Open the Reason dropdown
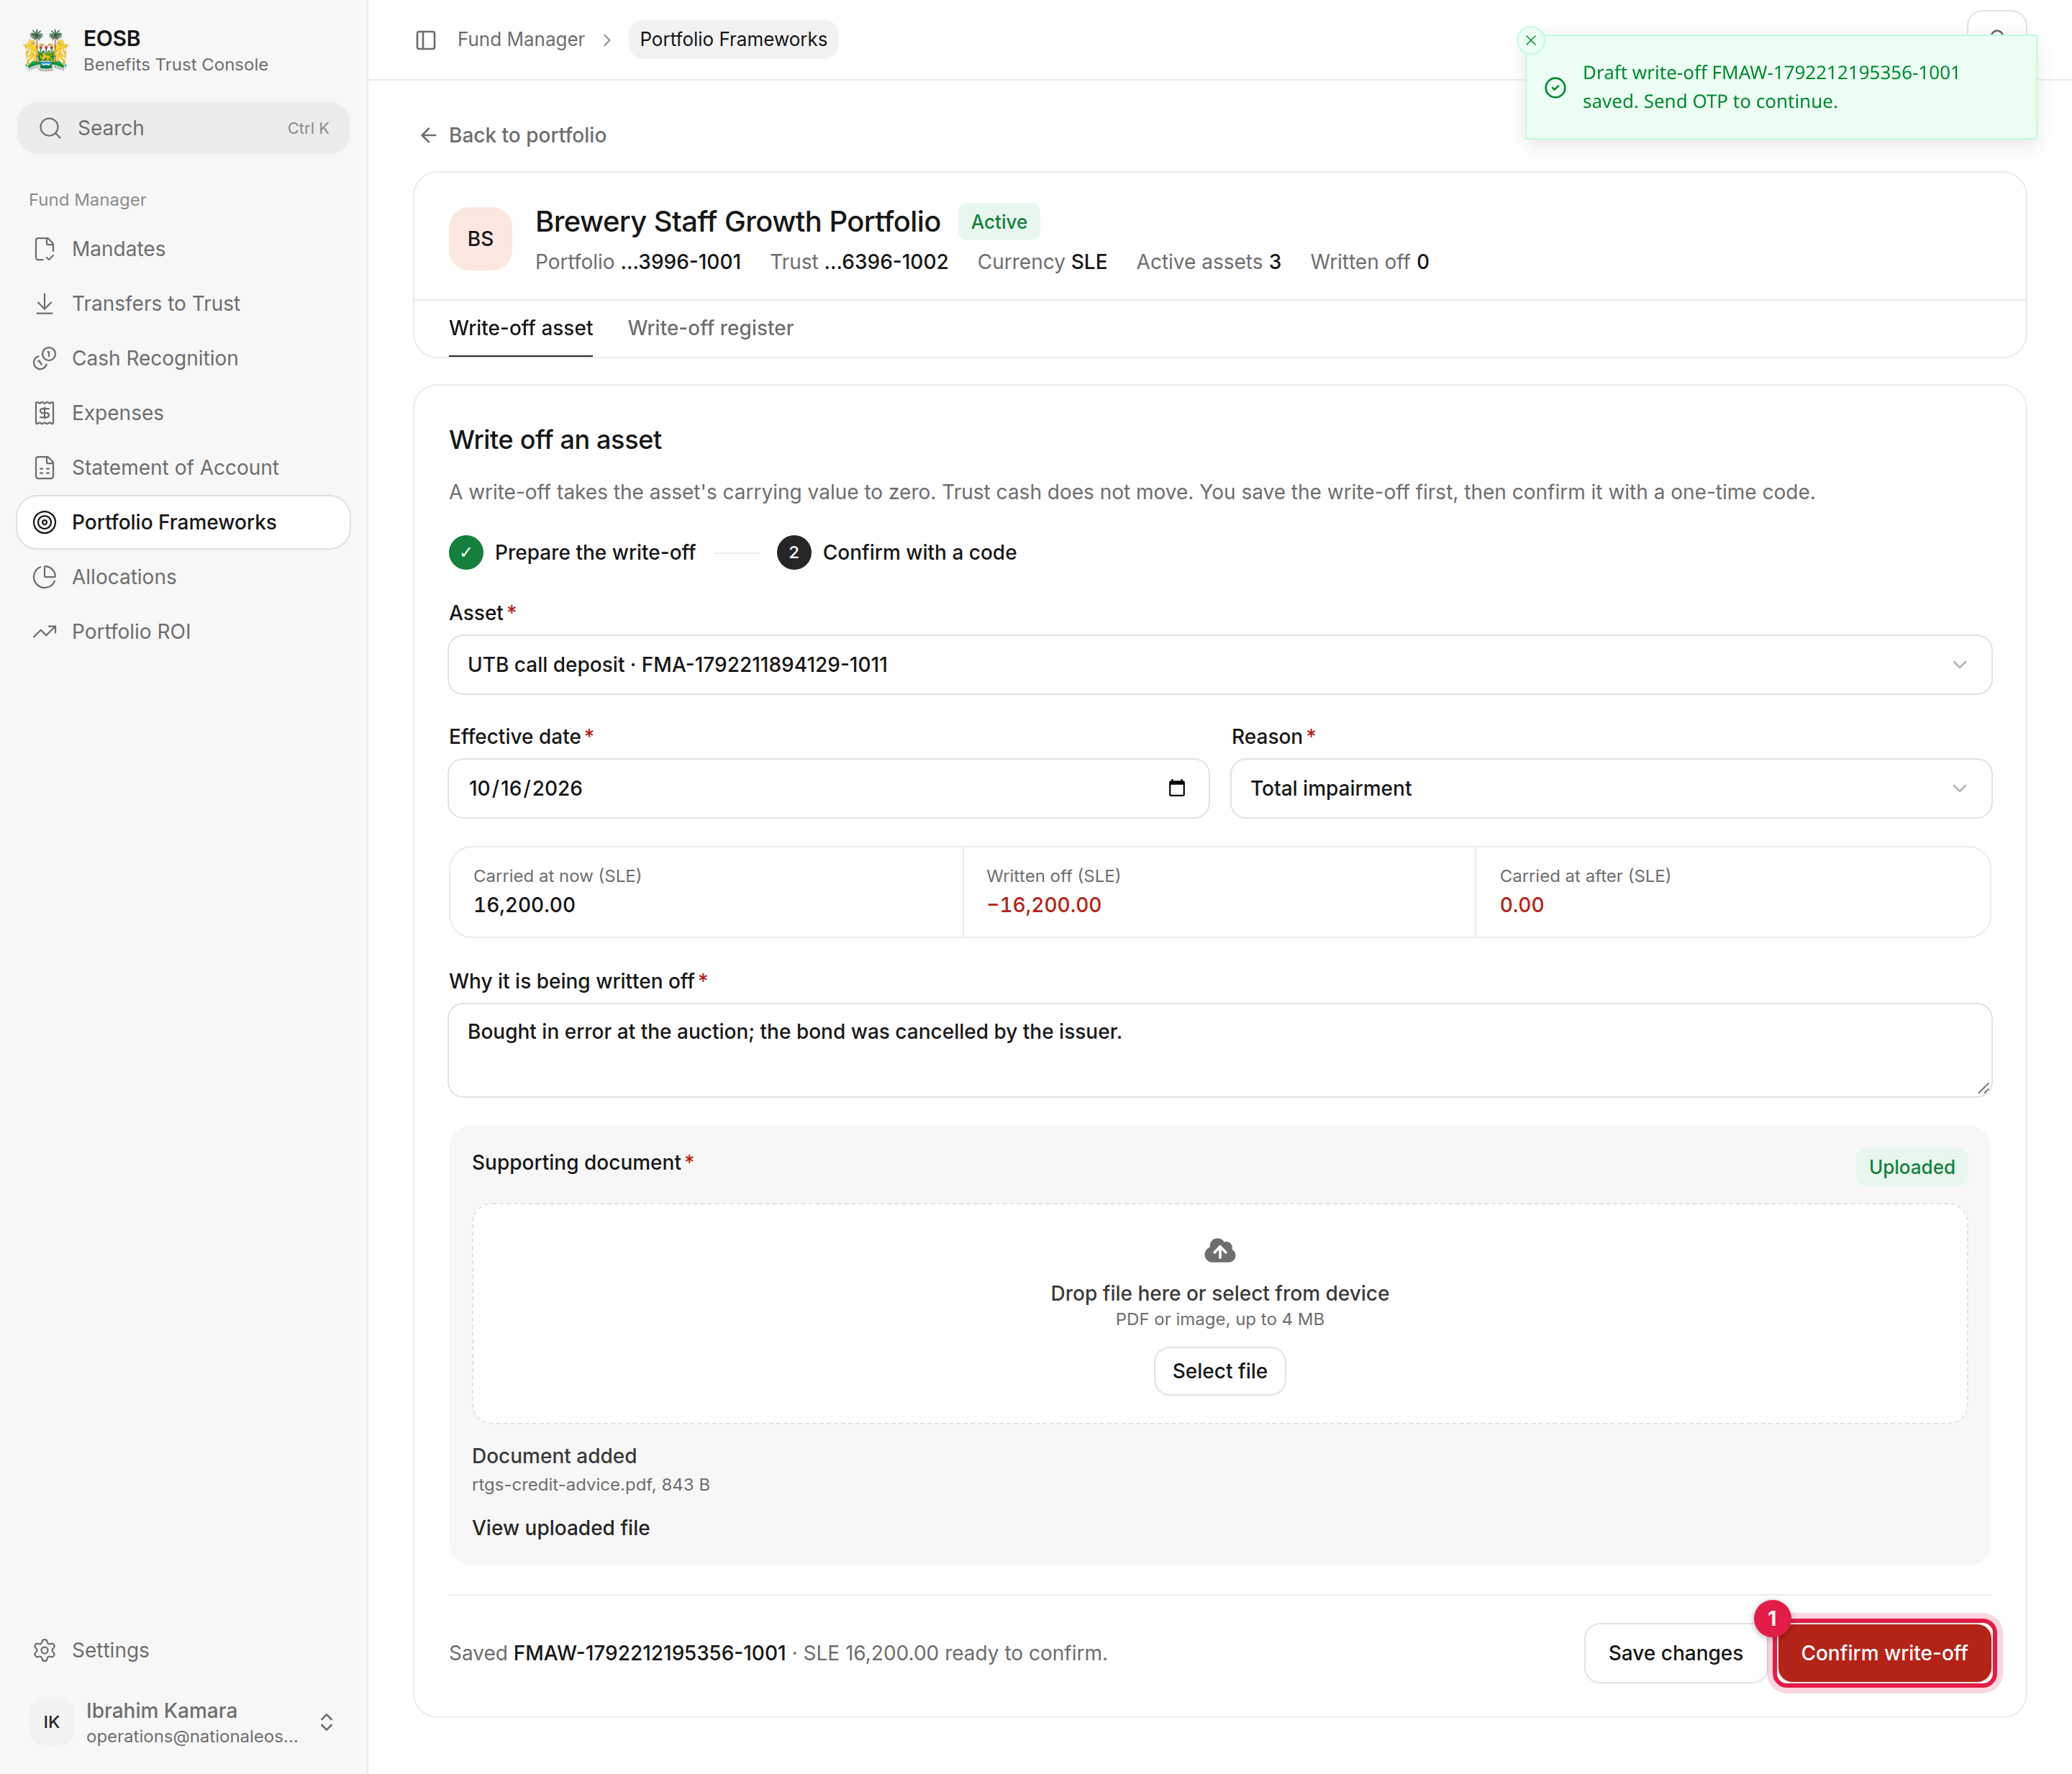 pos(1610,788)
